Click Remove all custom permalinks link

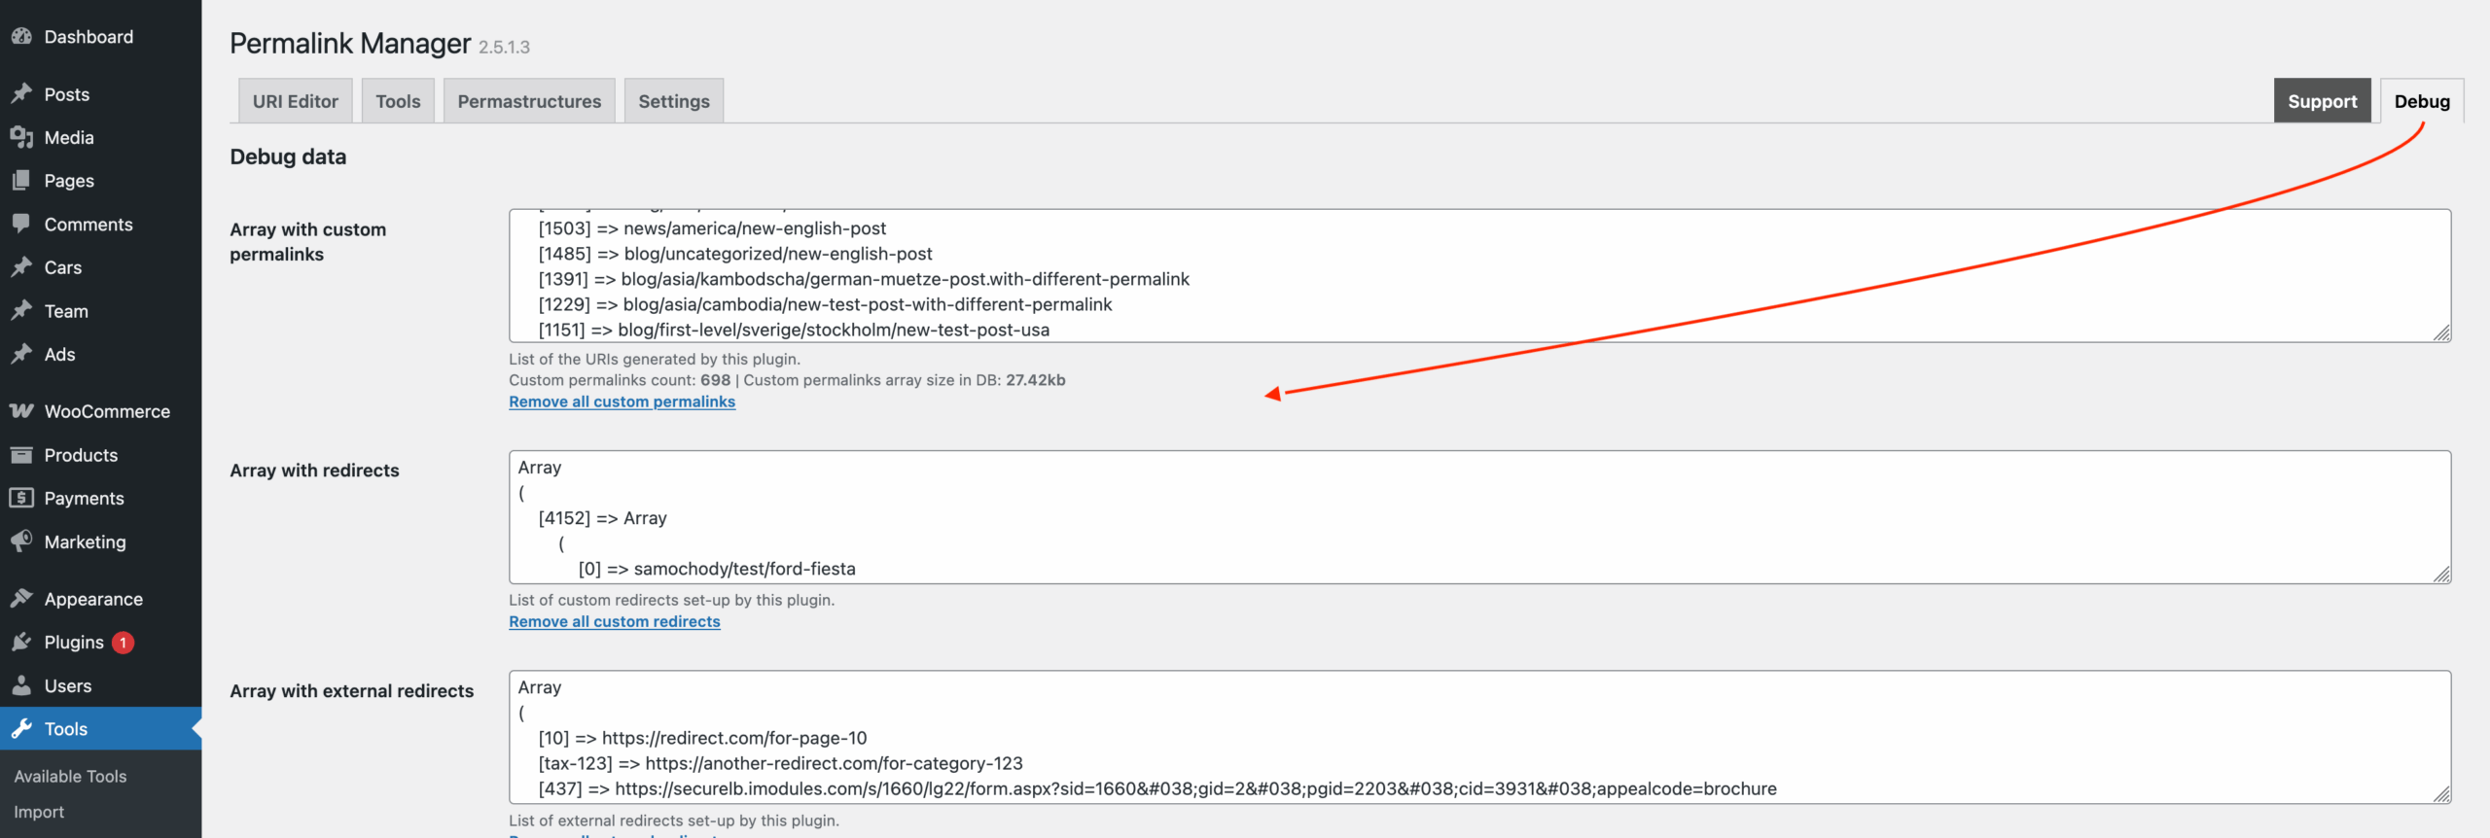622,402
